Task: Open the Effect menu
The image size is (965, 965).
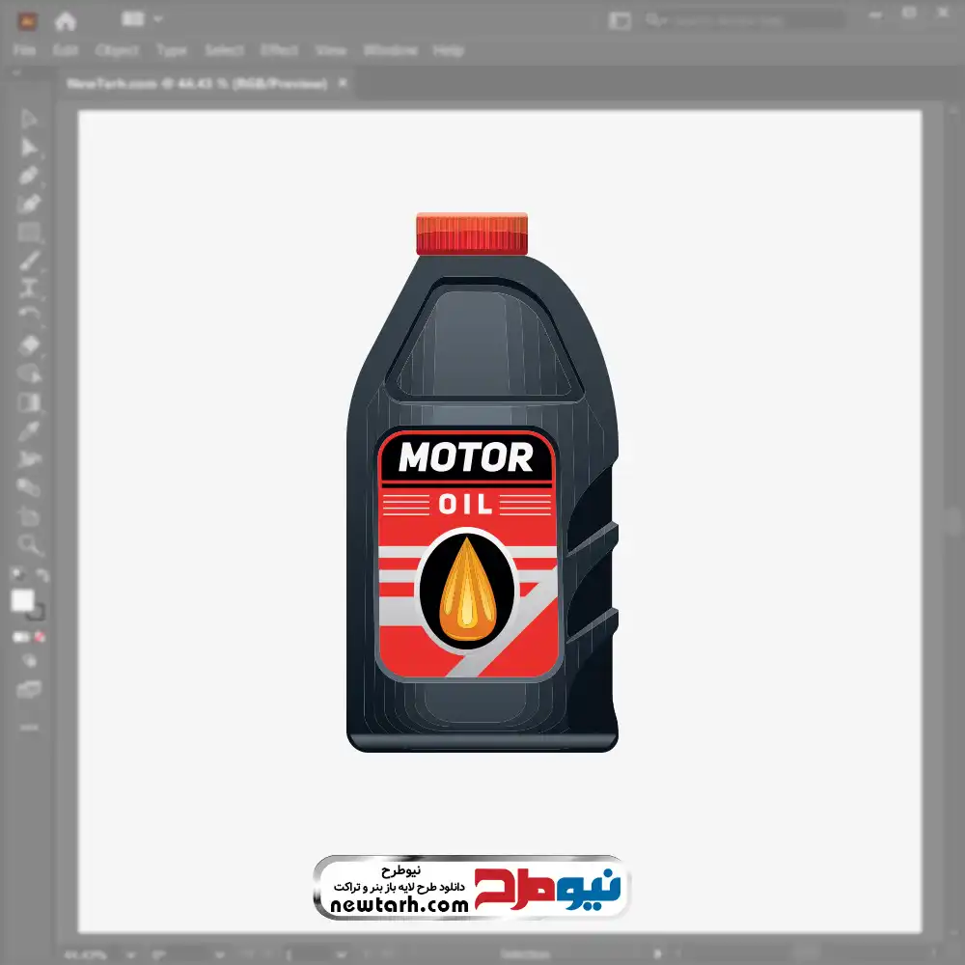Action: pyautogui.click(x=279, y=50)
